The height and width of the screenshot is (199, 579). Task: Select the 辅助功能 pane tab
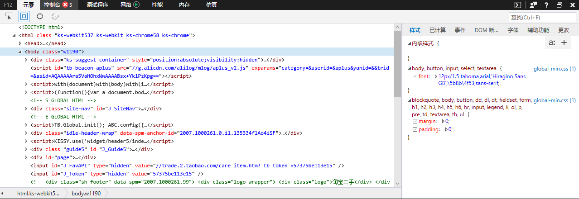538,30
